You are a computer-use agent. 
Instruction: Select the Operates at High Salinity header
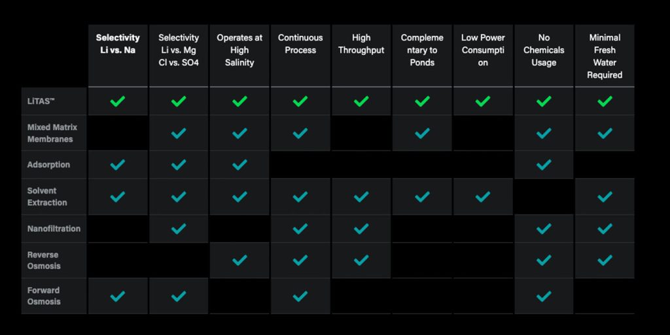point(239,50)
